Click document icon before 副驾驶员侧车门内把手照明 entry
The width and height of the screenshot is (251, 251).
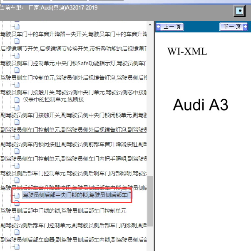[17, 151]
